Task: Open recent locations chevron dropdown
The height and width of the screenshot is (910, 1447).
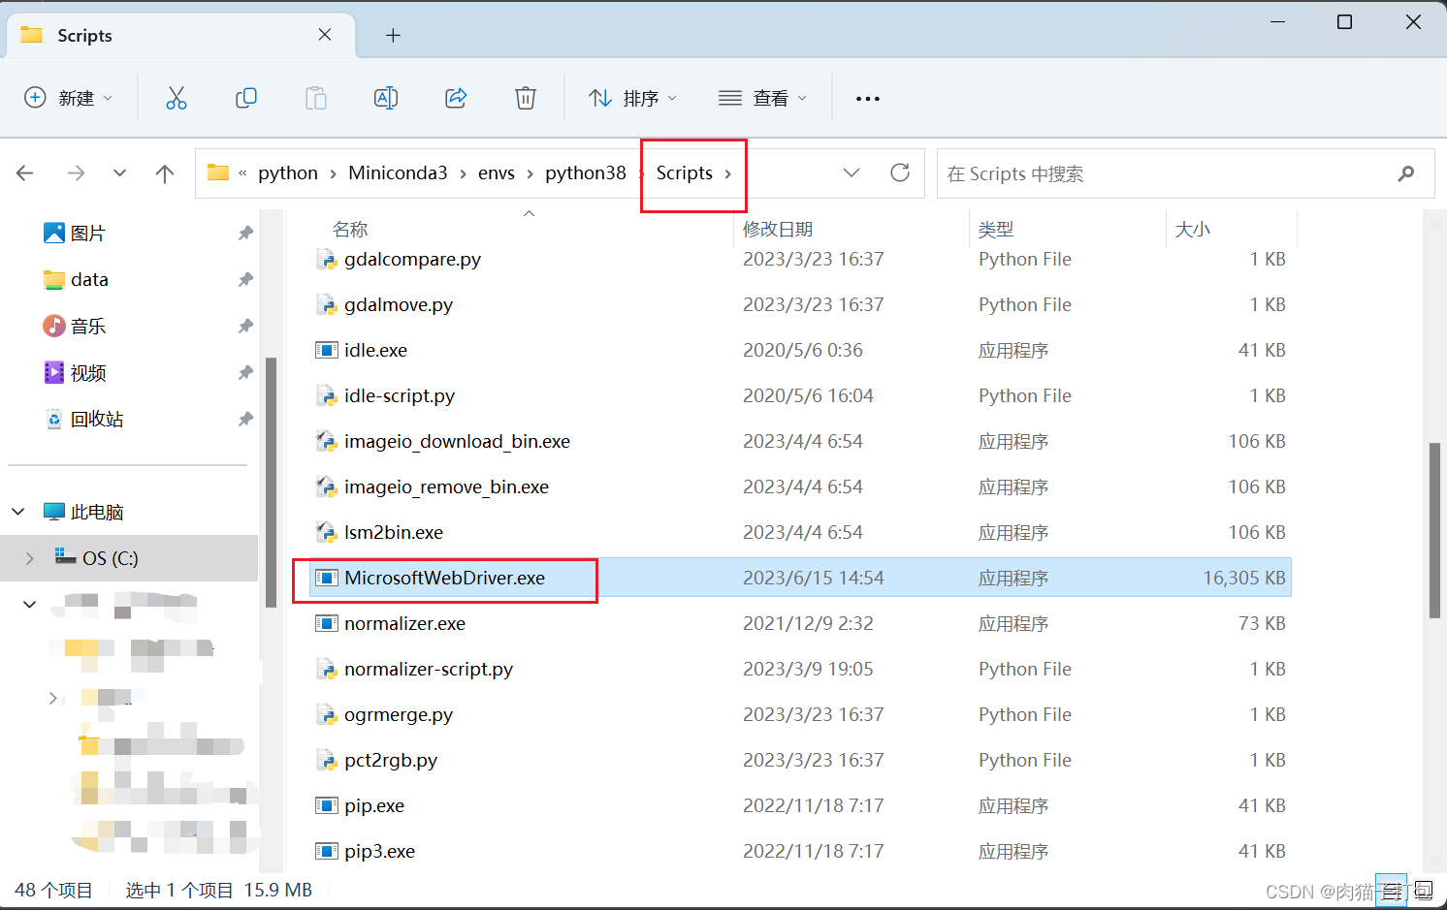Action: click(119, 173)
